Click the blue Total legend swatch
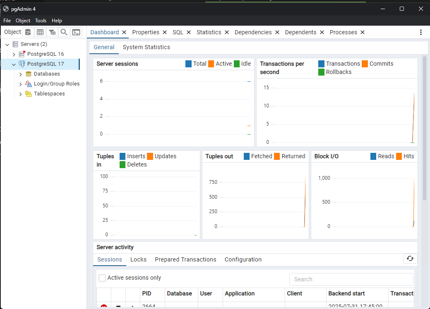Image resolution: width=430 pixels, height=309 pixels. [x=188, y=64]
